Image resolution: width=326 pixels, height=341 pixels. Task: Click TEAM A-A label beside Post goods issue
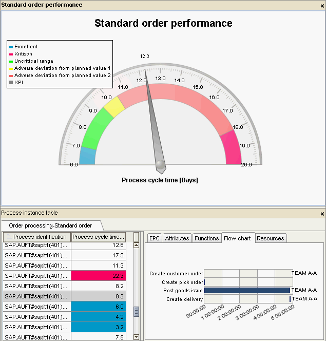pos(304,290)
